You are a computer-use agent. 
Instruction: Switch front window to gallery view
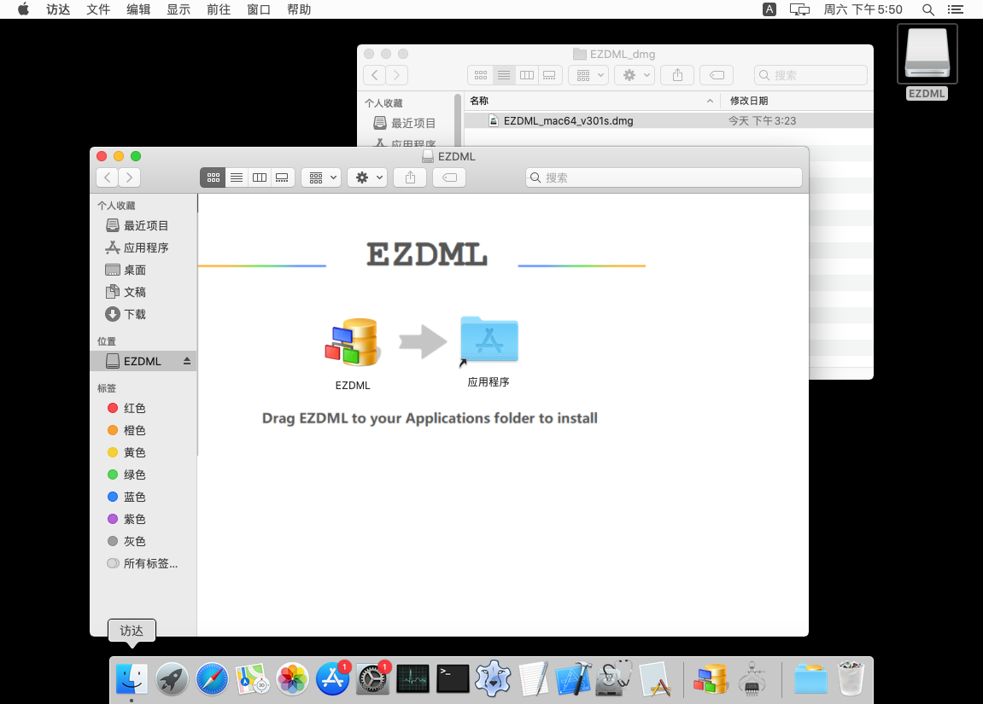click(x=282, y=177)
